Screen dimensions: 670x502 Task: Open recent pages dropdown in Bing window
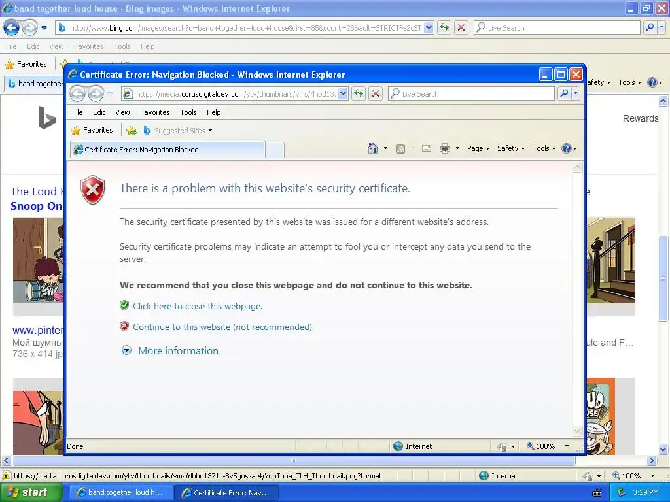point(44,28)
